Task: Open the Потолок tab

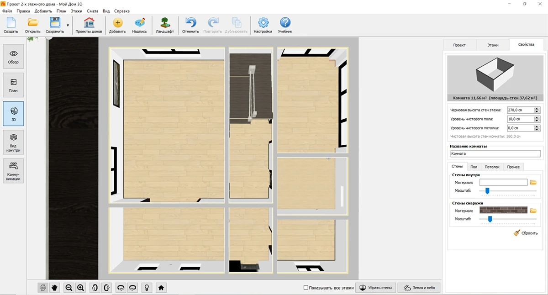Action: tap(492, 167)
